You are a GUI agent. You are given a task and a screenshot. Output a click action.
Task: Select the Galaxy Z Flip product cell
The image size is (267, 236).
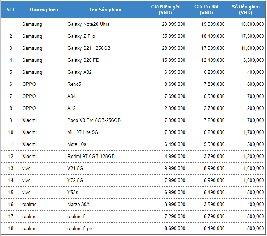click(x=105, y=36)
